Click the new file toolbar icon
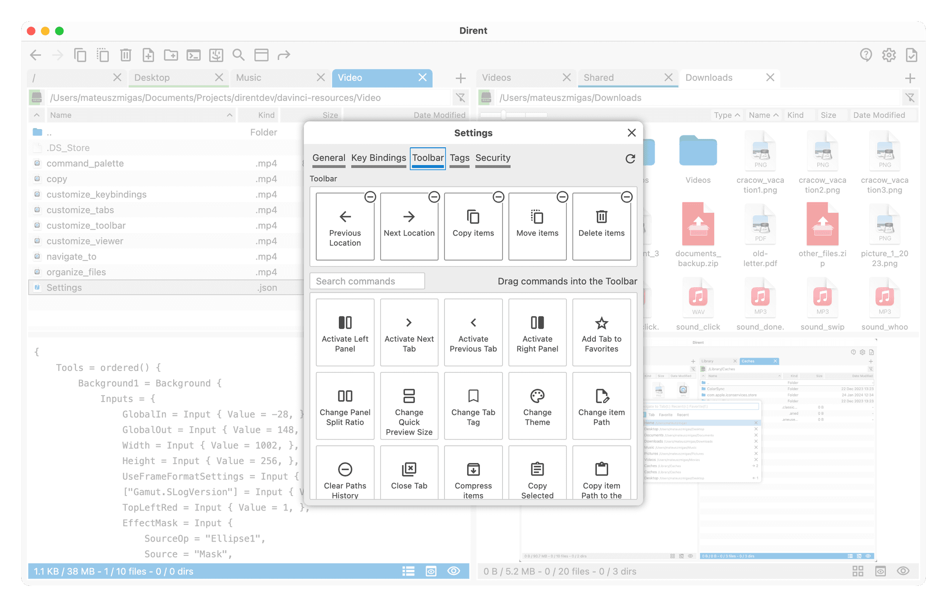The width and height of the screenshot is (947, 607). [x=148, y=55]
